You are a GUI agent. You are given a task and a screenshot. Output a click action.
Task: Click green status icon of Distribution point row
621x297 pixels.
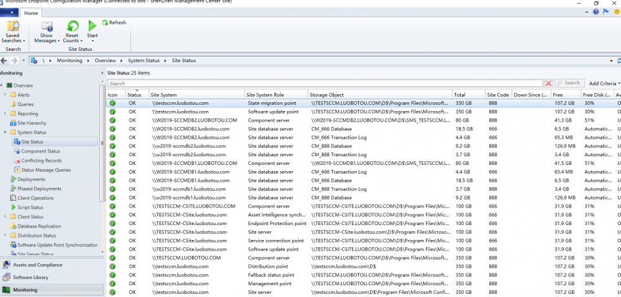112,266
